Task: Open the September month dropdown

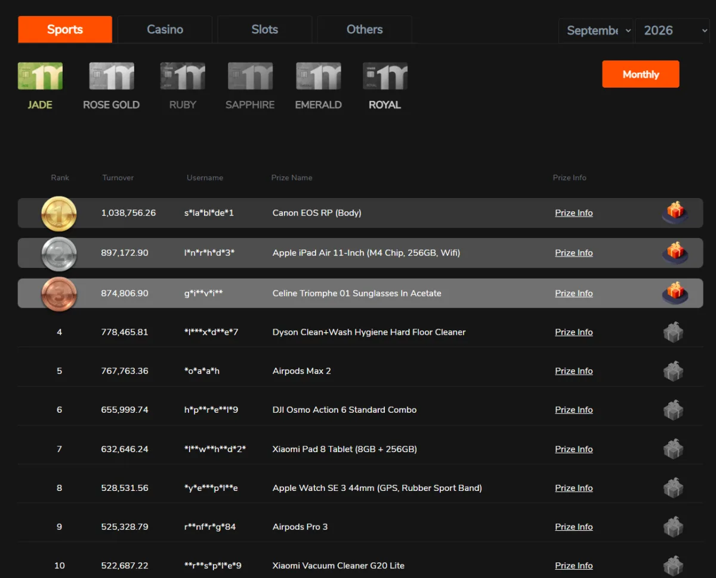Action: click(x=595, y=30)
